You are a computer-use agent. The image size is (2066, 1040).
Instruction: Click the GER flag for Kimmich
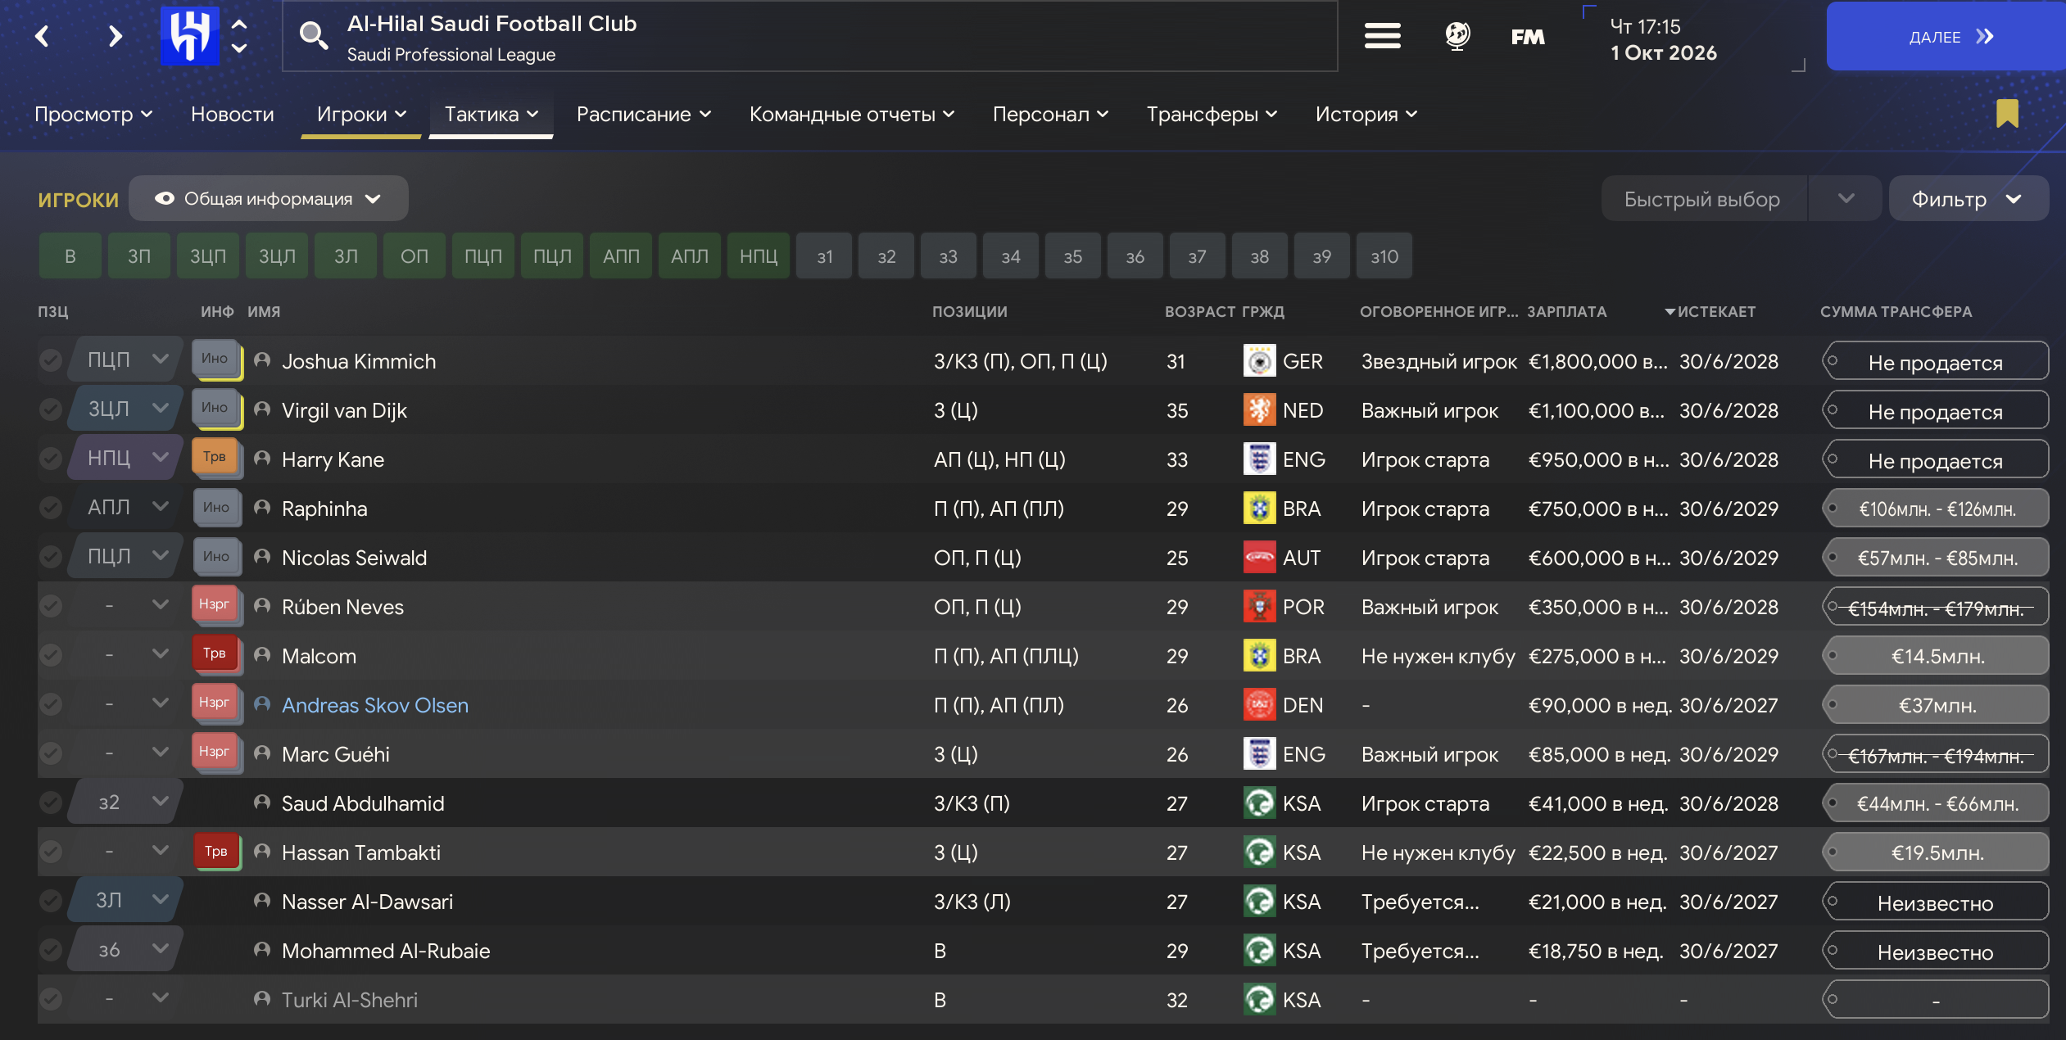pos(1259,361)
